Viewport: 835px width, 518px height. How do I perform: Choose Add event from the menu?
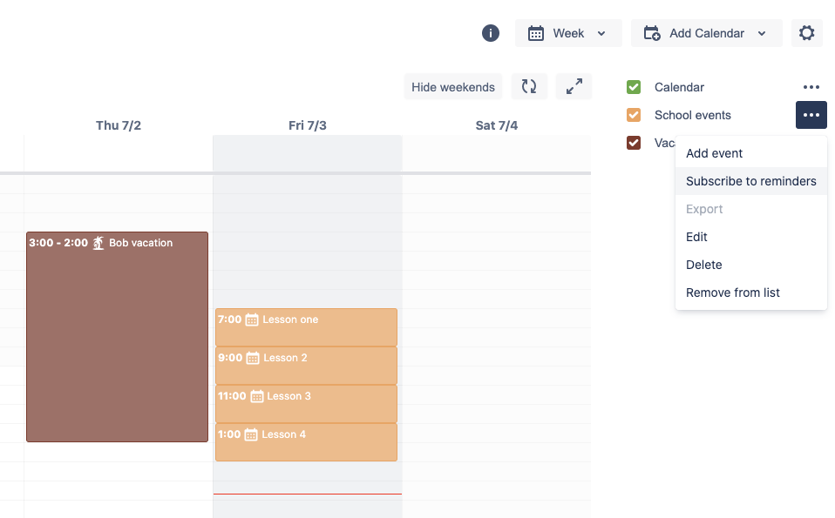(x=715, y=153)
